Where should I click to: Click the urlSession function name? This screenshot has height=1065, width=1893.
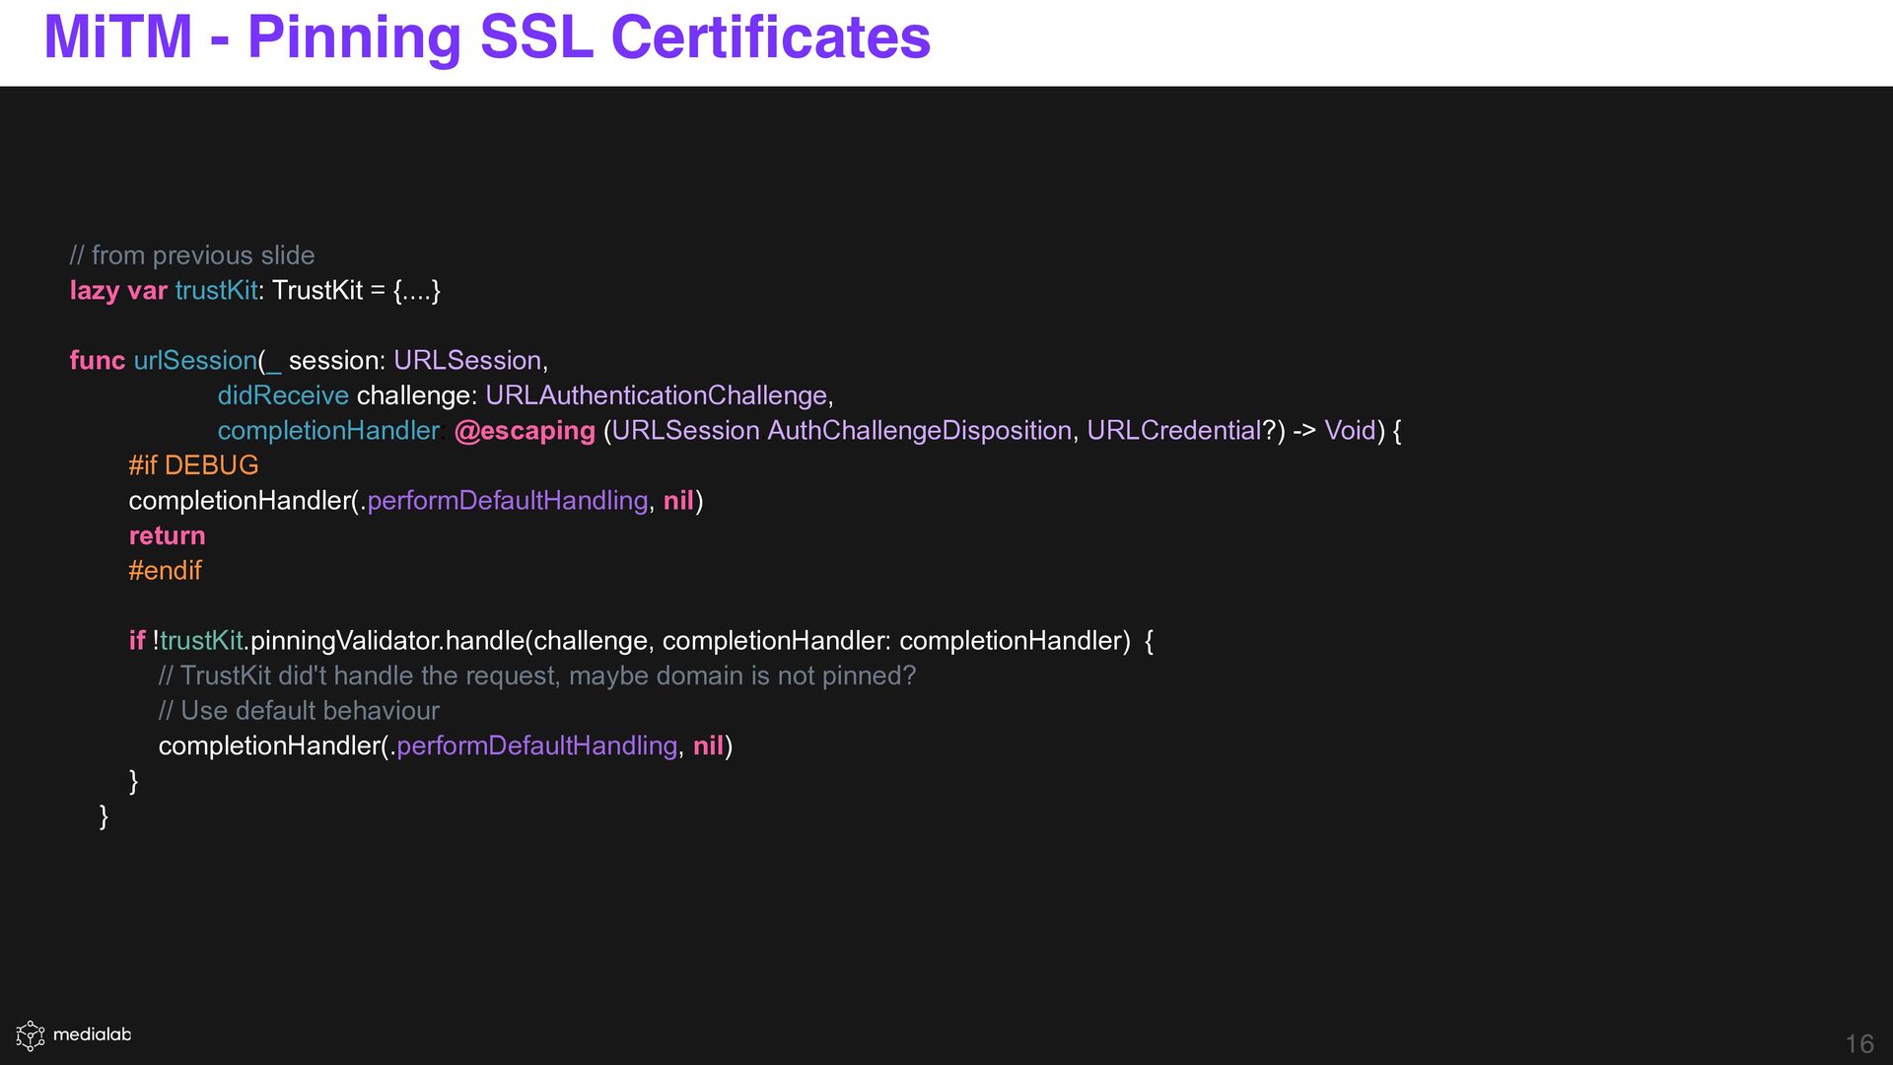pos(195,361)
